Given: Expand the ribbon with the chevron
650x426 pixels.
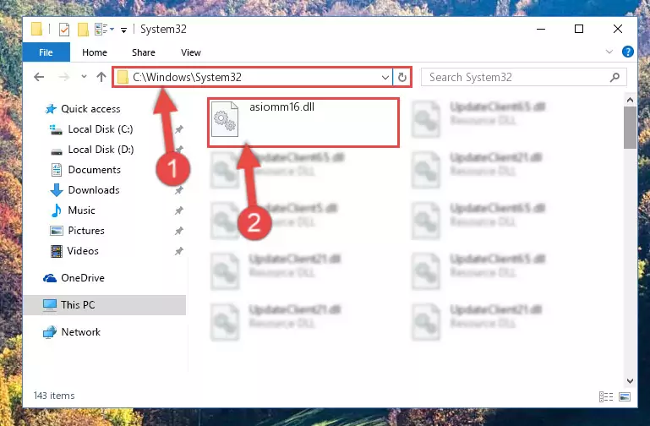Looking at the screenshot, I should click(609, 52).
